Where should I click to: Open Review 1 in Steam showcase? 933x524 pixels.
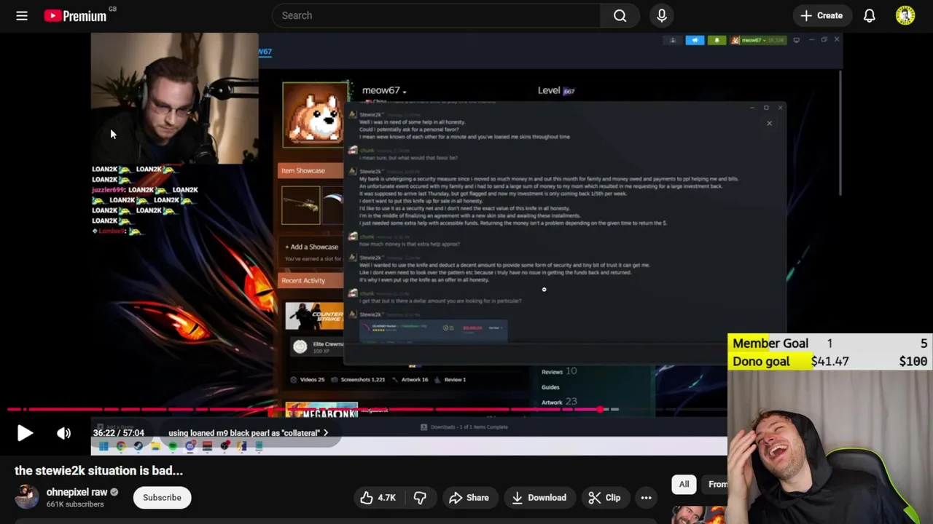(x=450, y=379)
